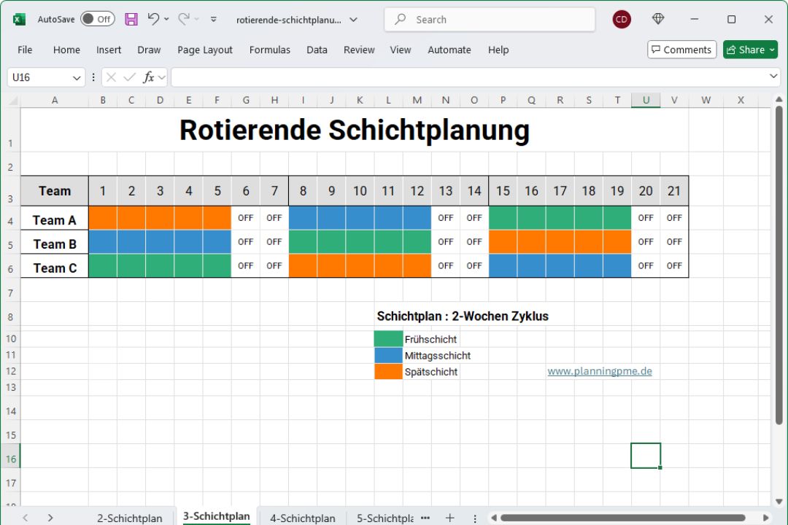The height and width of the screenshot is (525, 788).
Task: Click the Save icon in Quick Access Toolbar
Action: (131, 20)
